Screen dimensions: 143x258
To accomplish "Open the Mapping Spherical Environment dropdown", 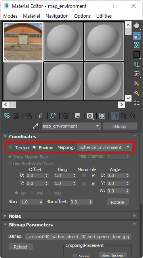I will click(x=105, y=147).
